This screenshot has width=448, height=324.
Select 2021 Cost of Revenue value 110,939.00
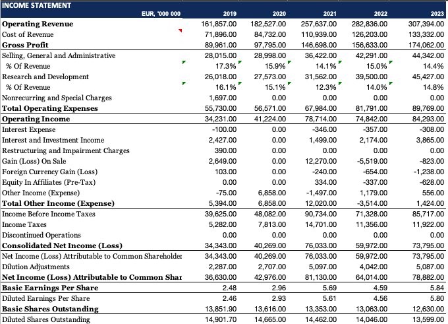319,34
